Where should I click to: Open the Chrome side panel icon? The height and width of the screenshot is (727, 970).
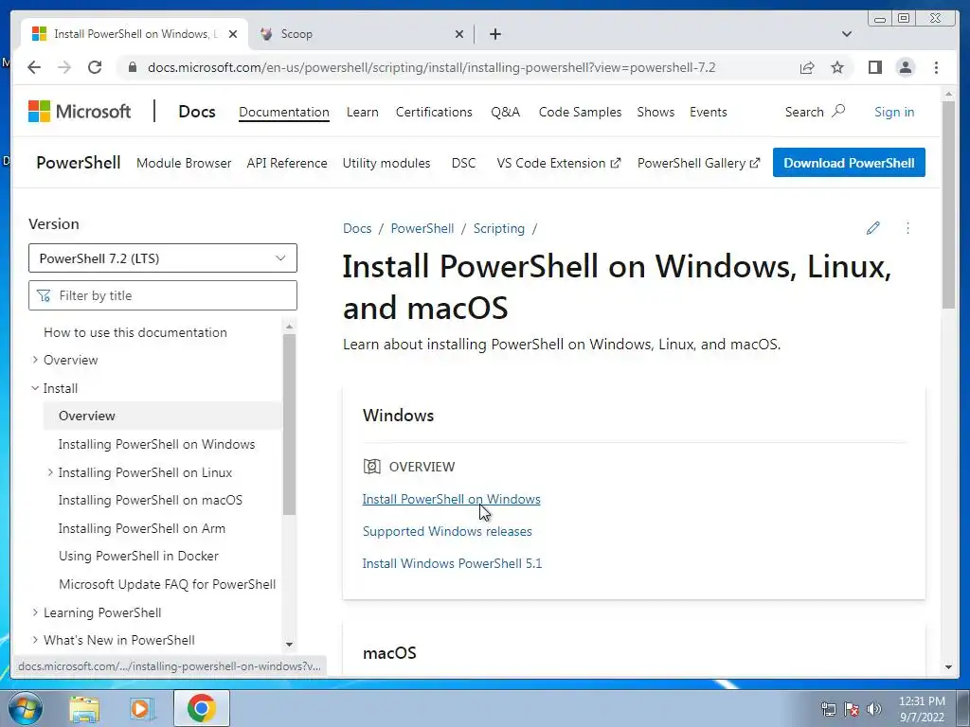coord(874,67)
